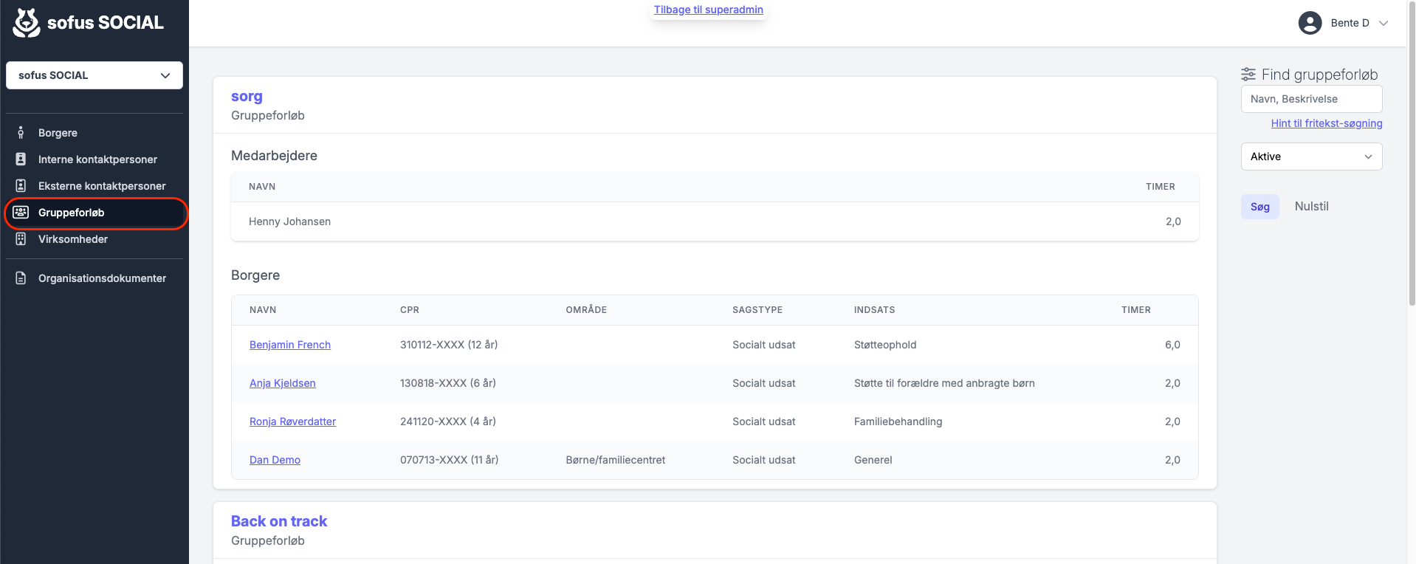Image resolution: width=1416 pixels, height=564 pixels.
Task: Follow the Tilbage til superadmin link
Action: coord(709,10)
